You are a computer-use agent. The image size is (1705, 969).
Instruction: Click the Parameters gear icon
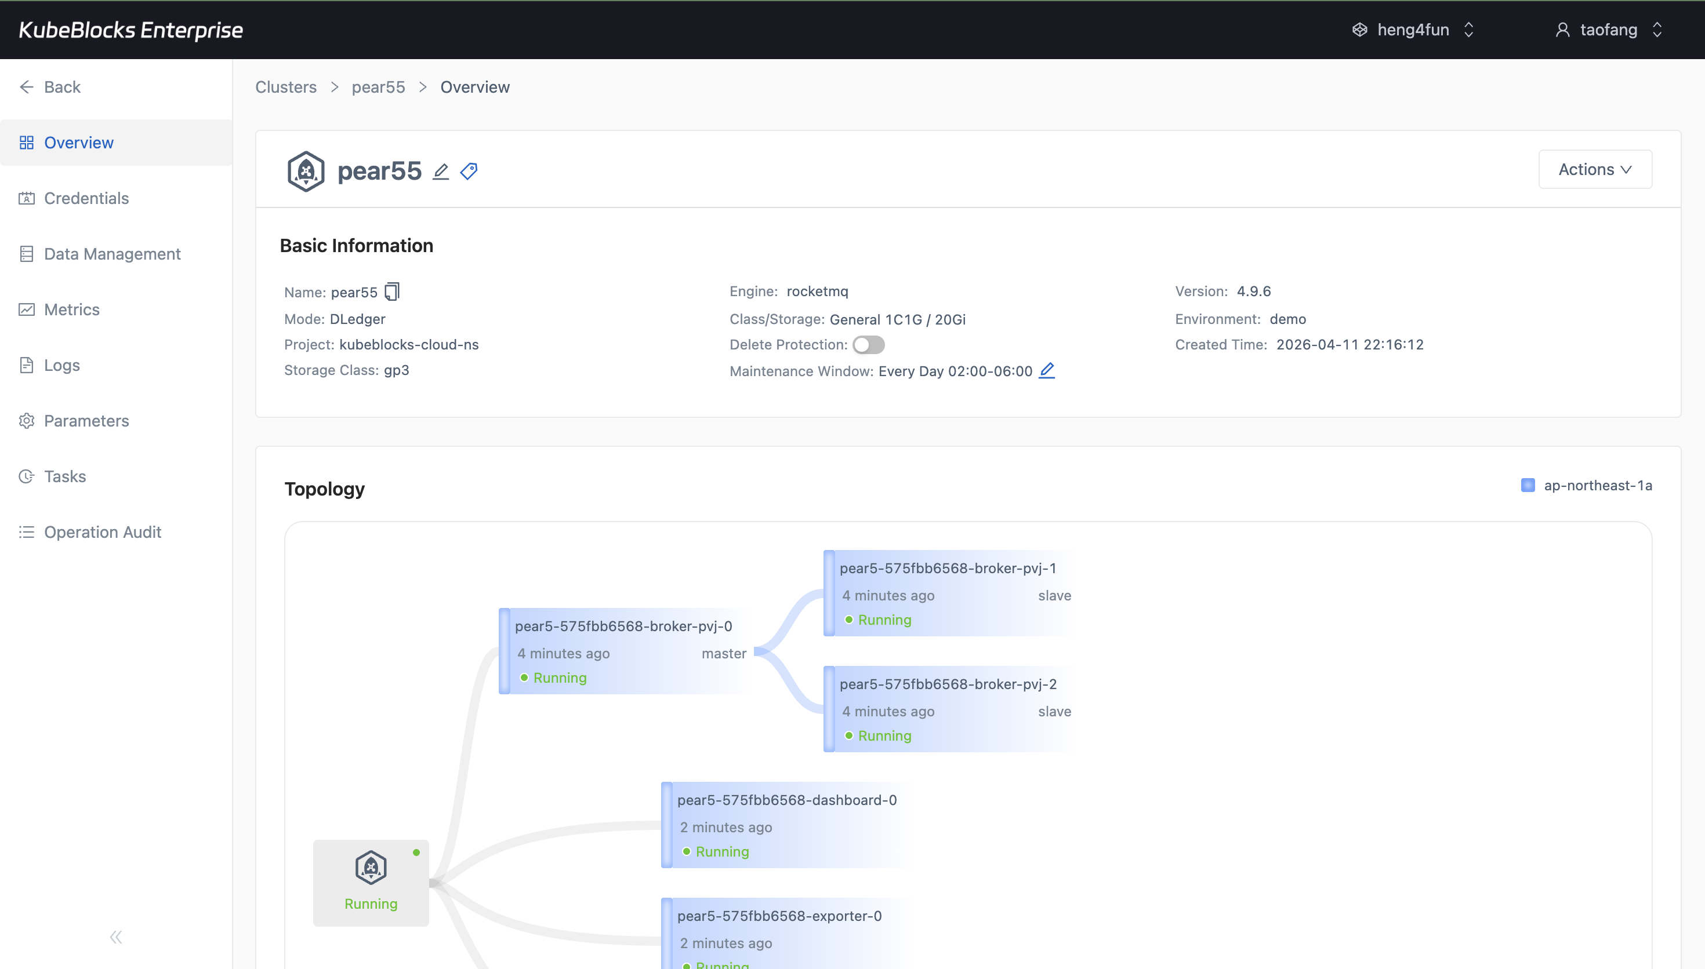pyautogui.click(x=27, y=421)
